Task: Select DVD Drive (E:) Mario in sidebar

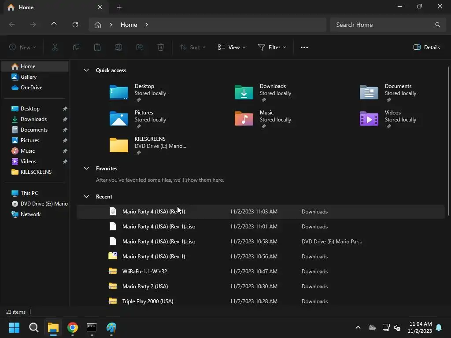Action: point(35,204)
